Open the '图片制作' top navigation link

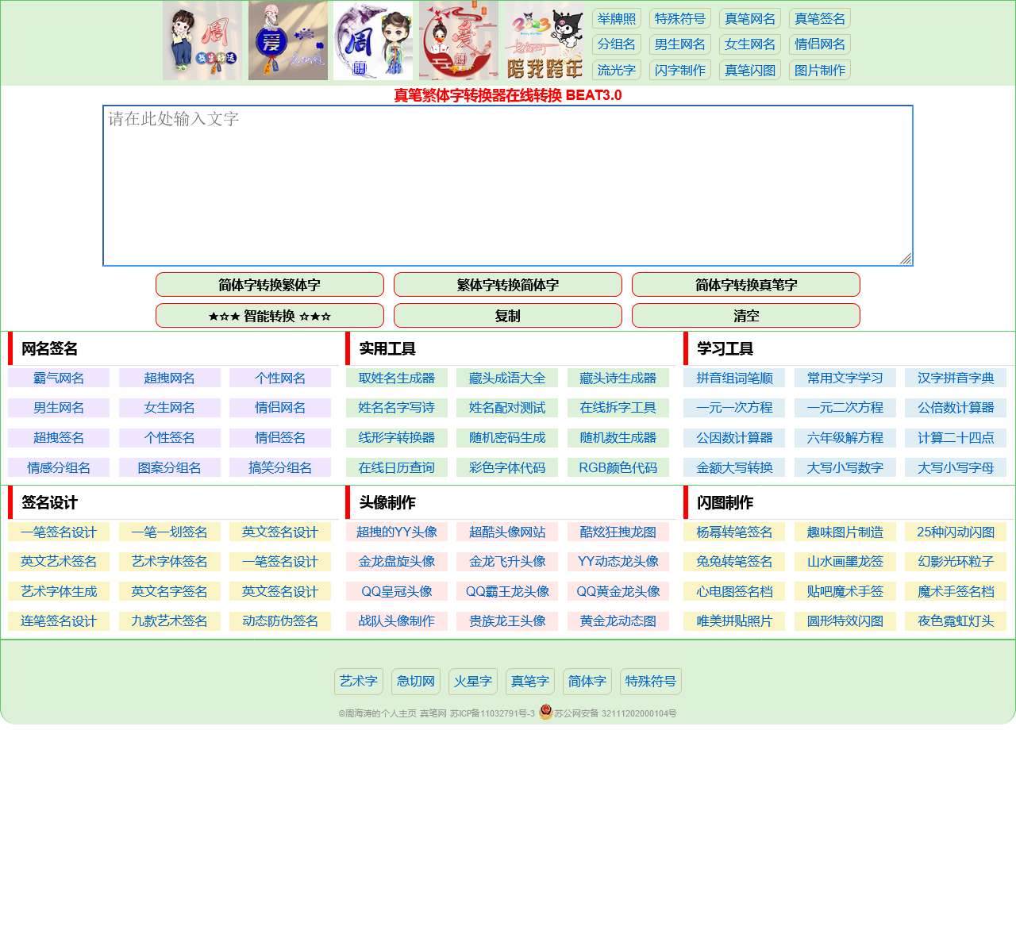[820, 70]
